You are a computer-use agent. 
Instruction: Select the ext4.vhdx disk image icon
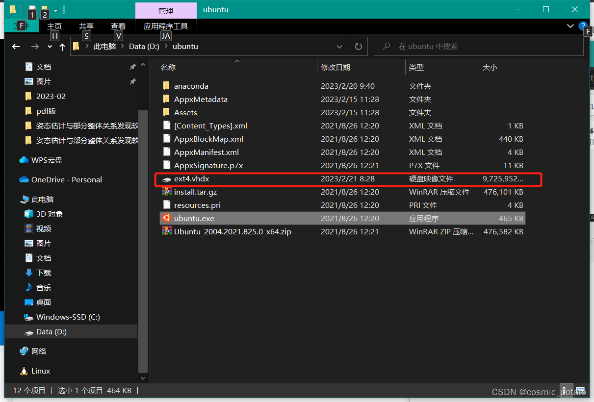click(167, 179)
